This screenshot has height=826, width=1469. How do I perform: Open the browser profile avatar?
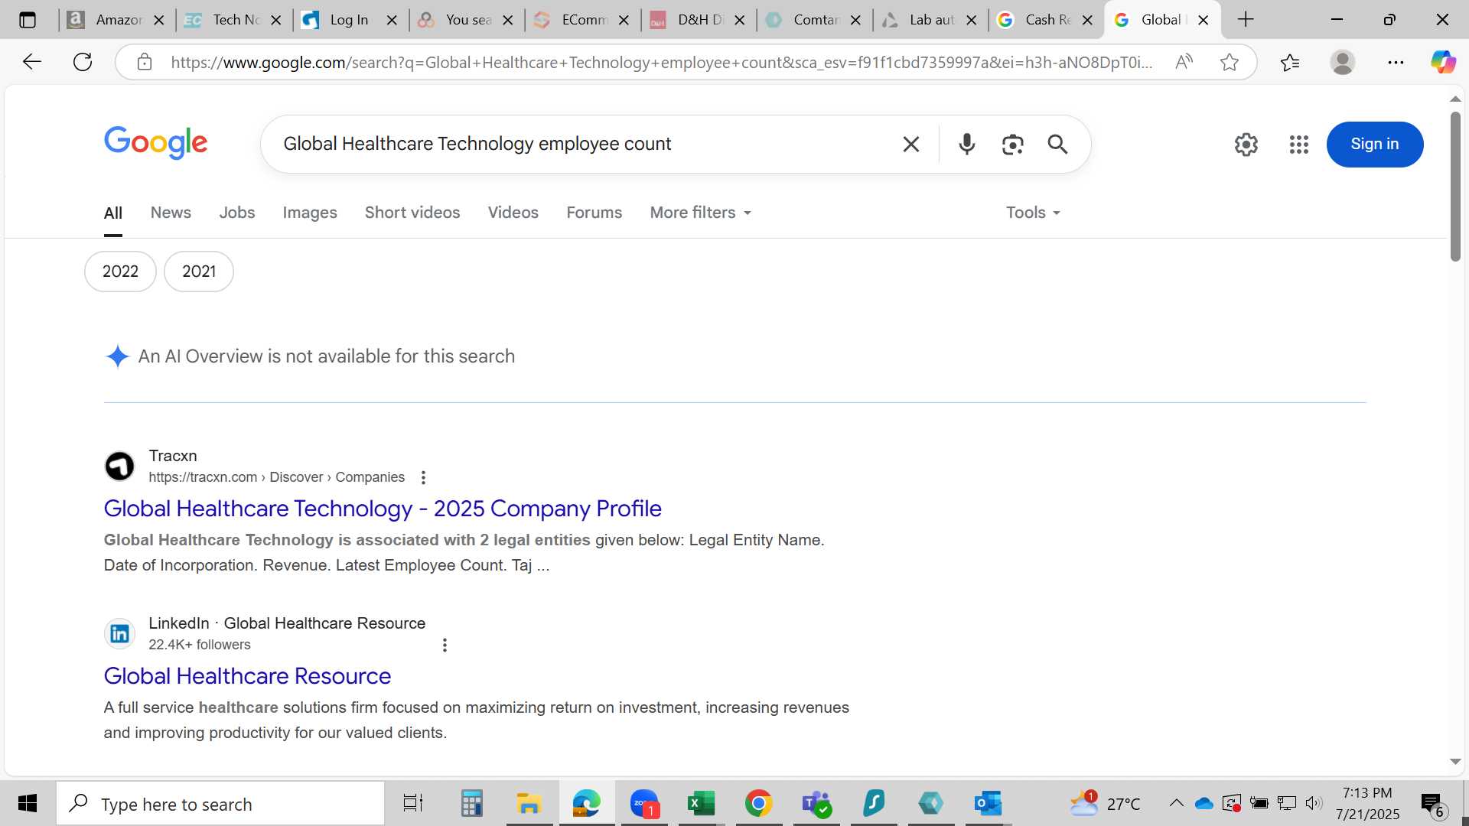(x=1342, y=62)
